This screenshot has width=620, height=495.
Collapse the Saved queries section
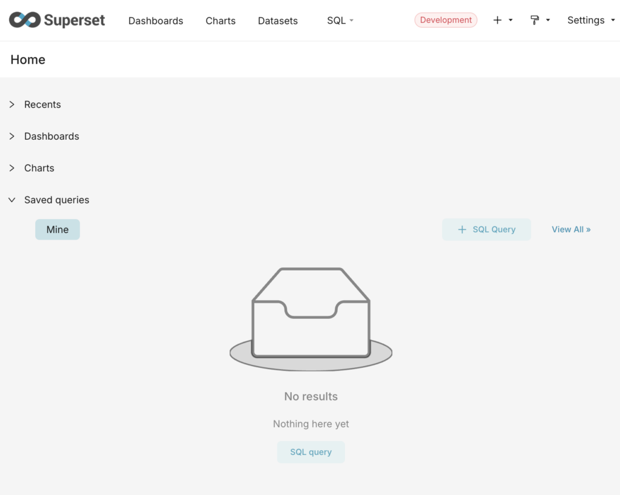click(x=56, y=200)
